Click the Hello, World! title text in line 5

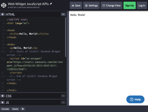(28, 34)
